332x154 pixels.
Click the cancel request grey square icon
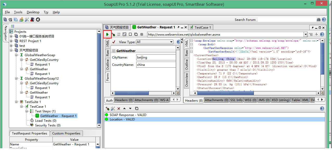point(142,34)
